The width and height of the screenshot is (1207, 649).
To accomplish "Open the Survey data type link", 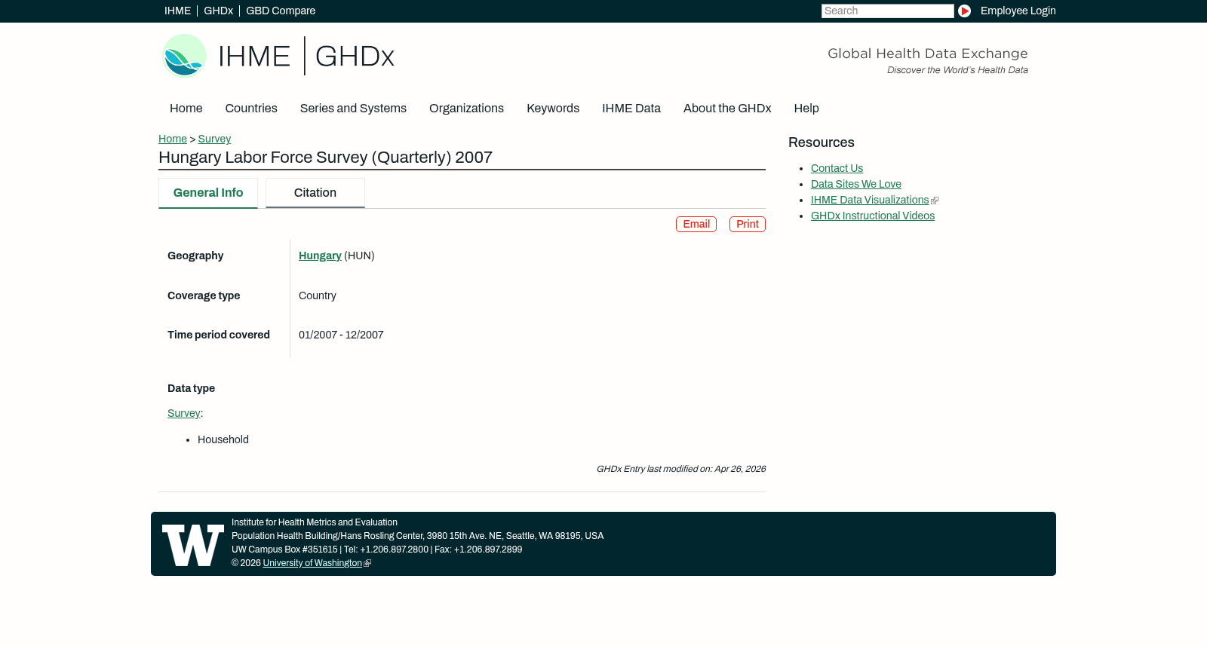I will point(183,414).
